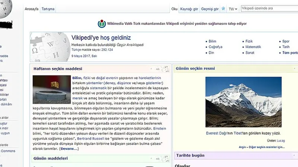Image resolution: width=298 pixels, height=167 pixels.
Task: Open the Bilim portal link
Action: tap(213, 42)
